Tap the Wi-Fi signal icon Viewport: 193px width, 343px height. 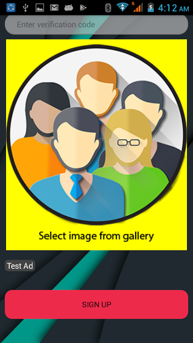123,7
